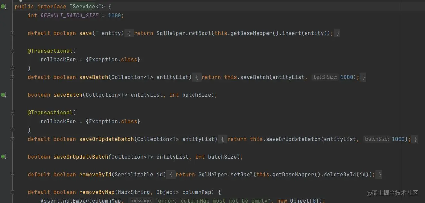The height and width of the screenshot is (203, 425).
Task: Collapse the first @Transactional annotation block
Action: [x=12, y=51]
